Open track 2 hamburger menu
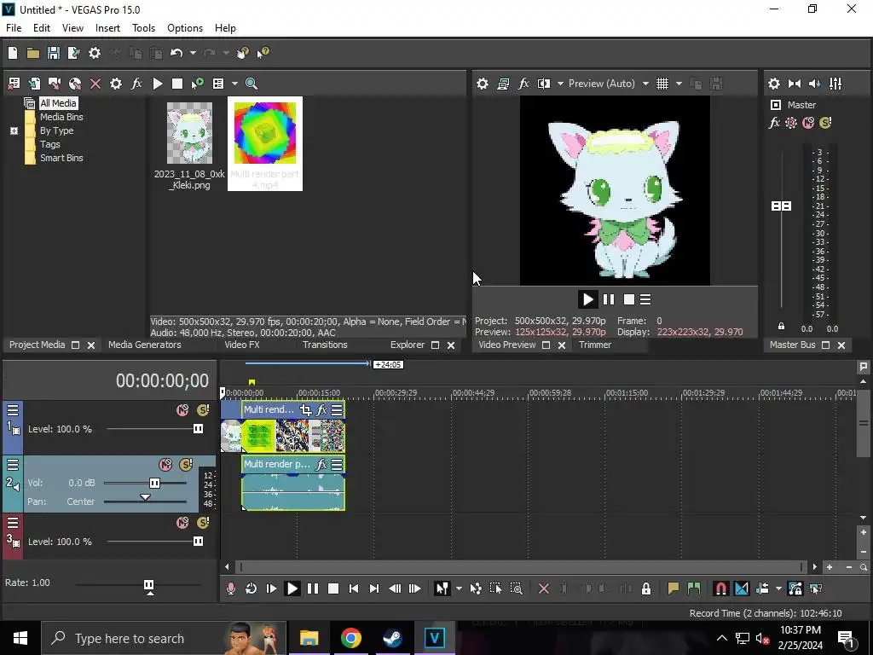This screenshot has height=655, width=873. (x=13, y=465)
